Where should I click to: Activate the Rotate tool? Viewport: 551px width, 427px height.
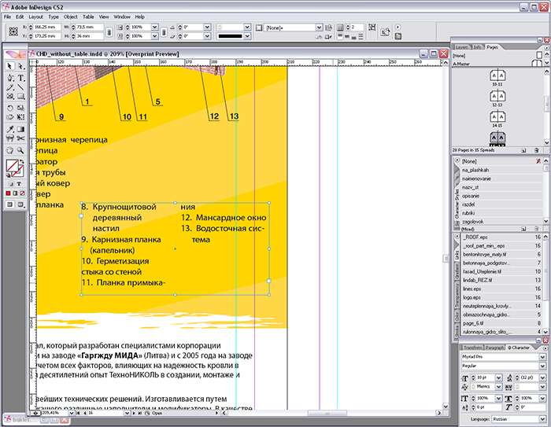pyautogui.click(x=9, y=109)
